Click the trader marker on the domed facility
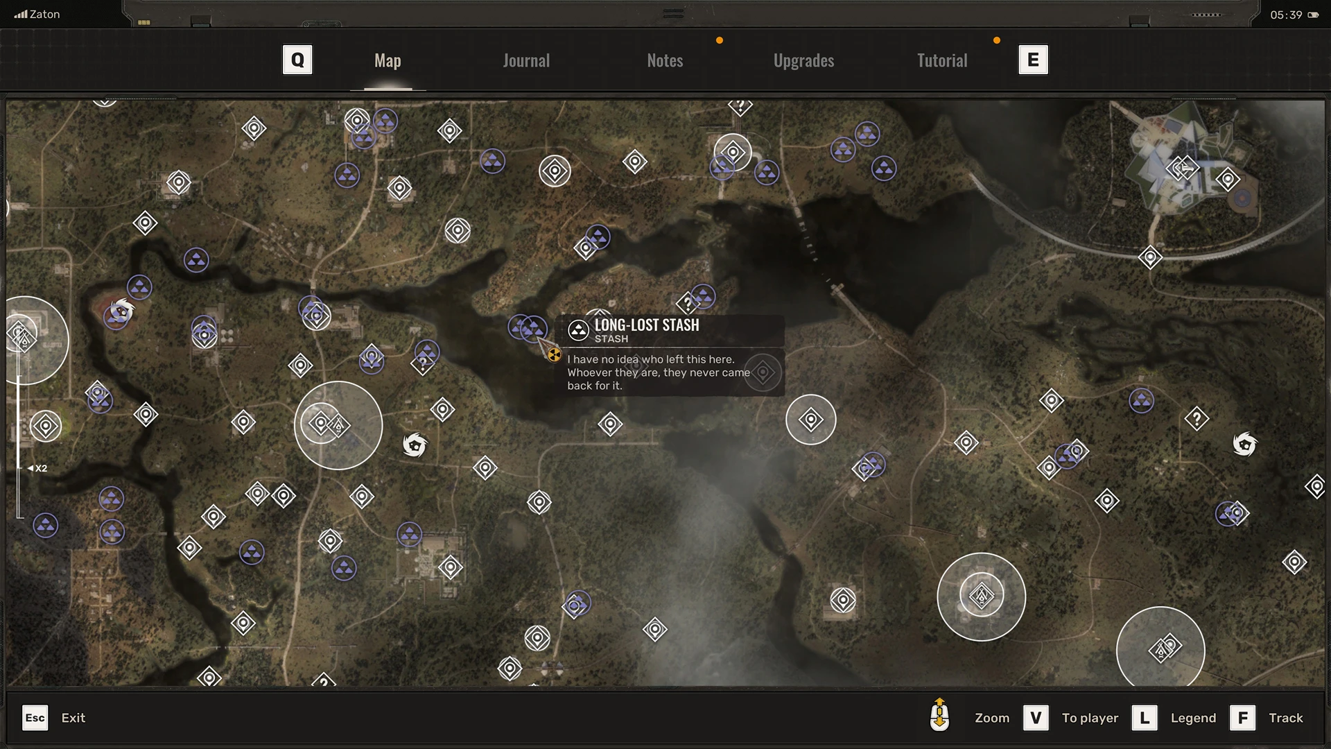1331x749 pixels. pyautogui.click(x=1188, y=168)
